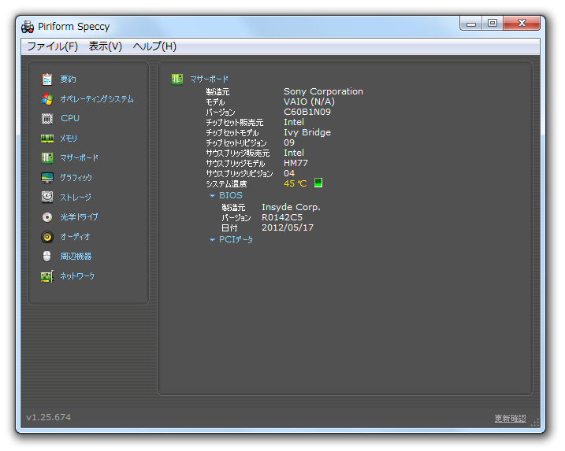The width and height of the screenshot is (565, 451).
Task: Click the 要約 clipboard icon
Action: (x=47, y=79)
